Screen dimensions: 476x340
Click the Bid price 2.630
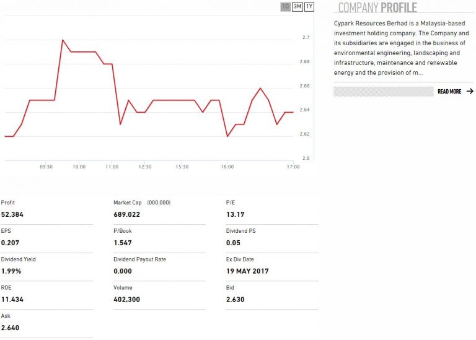tap(236, 300)
